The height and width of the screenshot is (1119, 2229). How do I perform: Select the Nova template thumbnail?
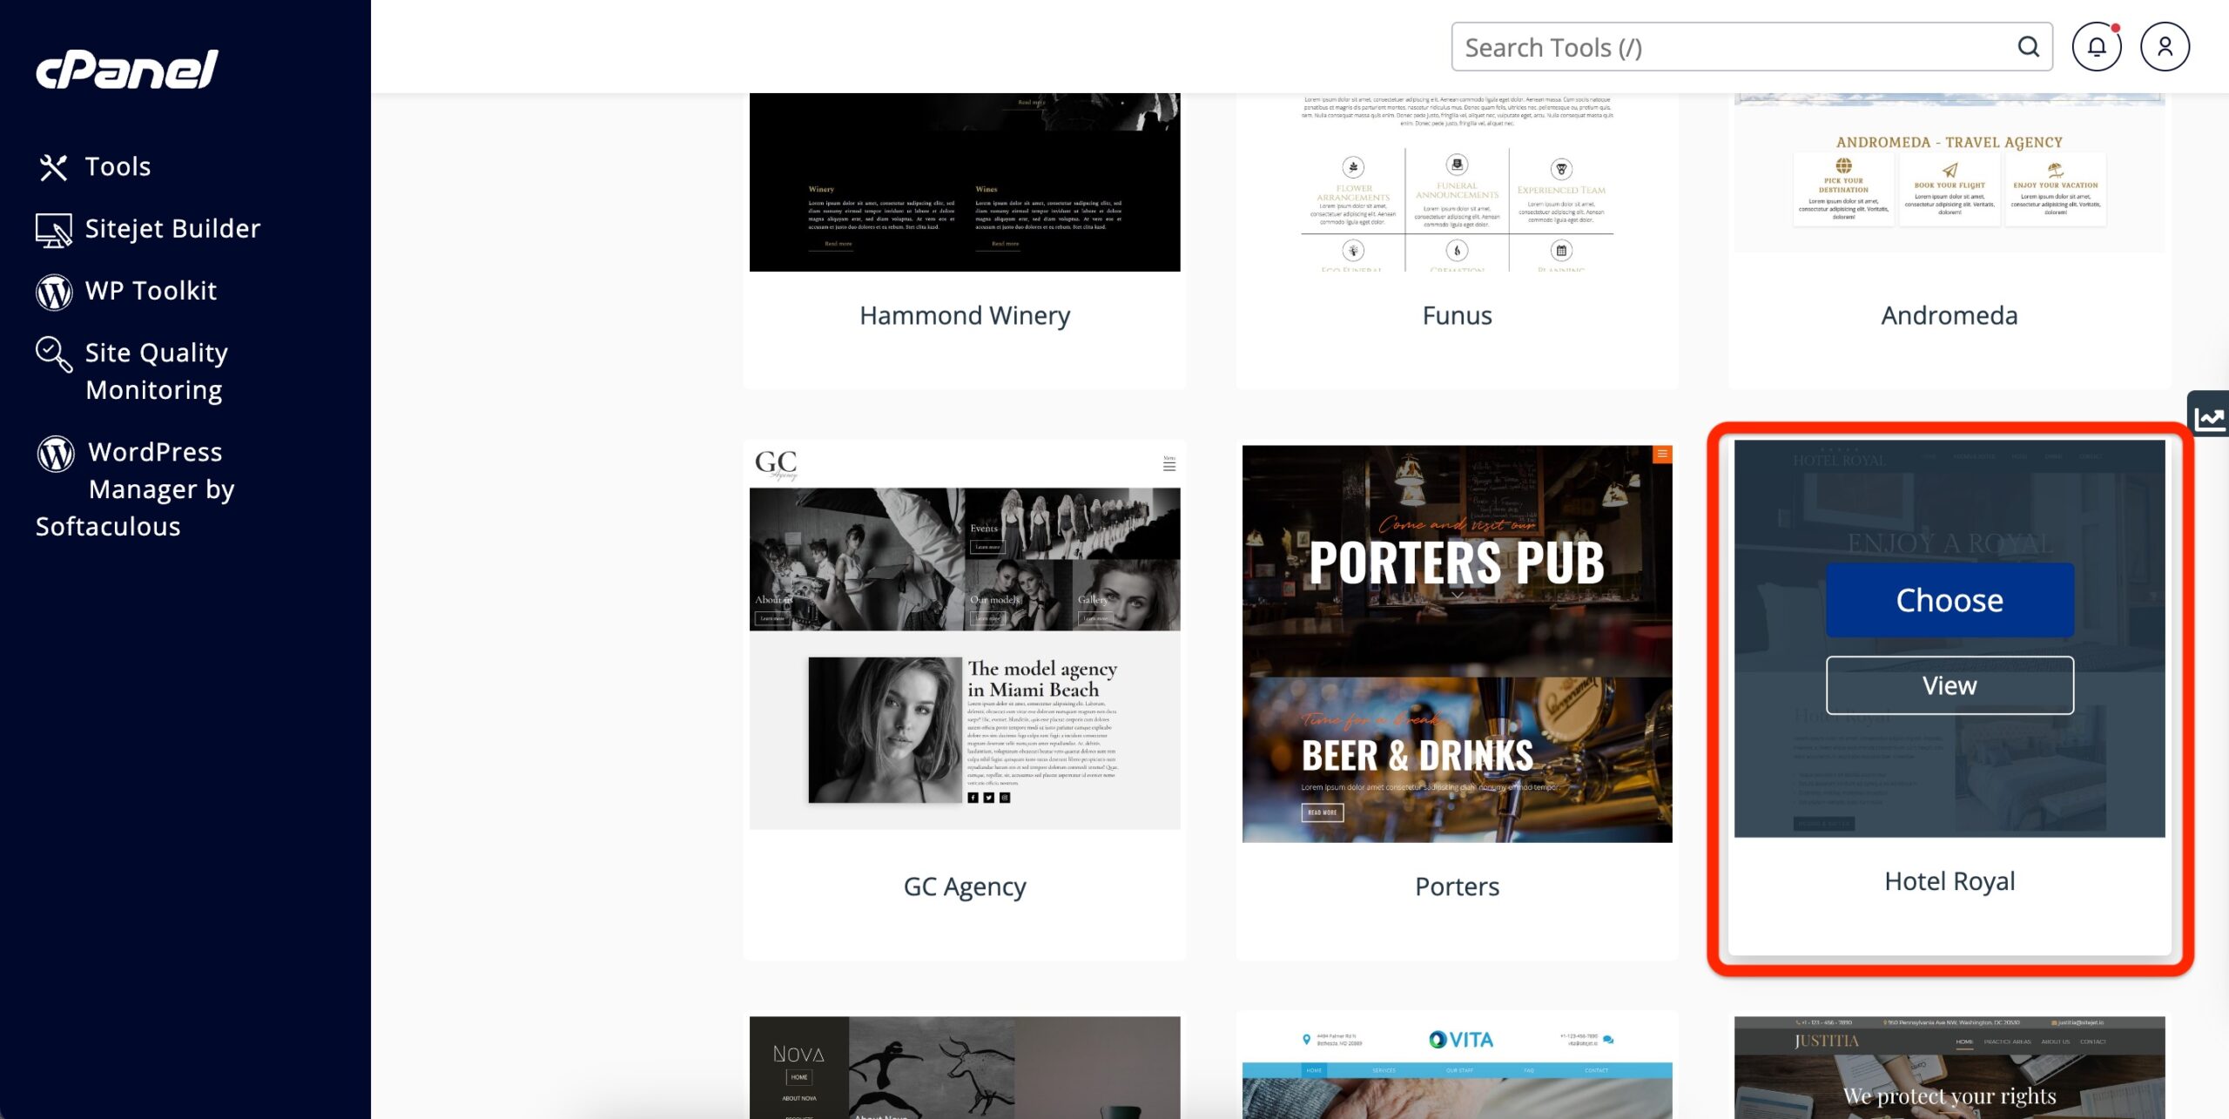[x=965, y=1068]
